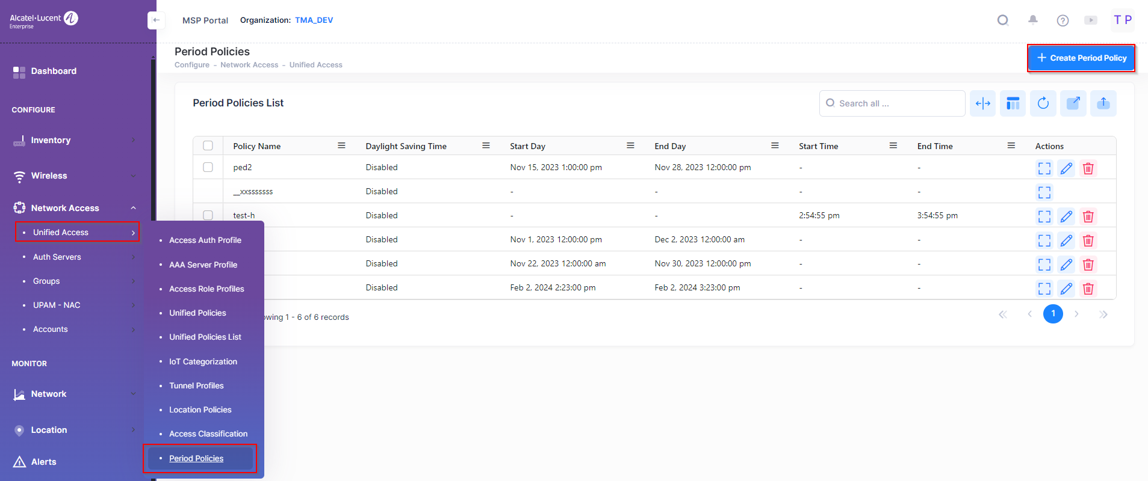Edit the ped2 policy

tap(1066, 168)
